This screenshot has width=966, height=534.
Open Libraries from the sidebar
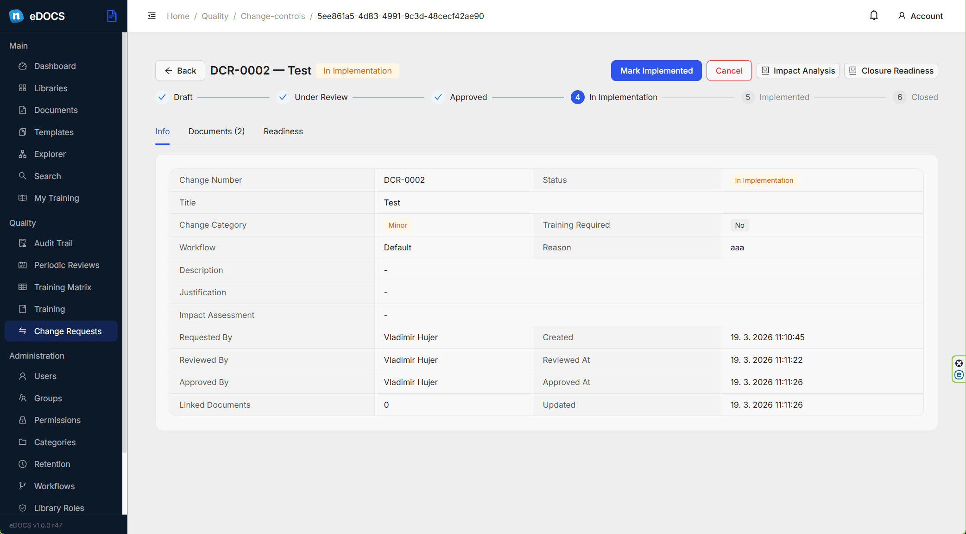point(61,88)
